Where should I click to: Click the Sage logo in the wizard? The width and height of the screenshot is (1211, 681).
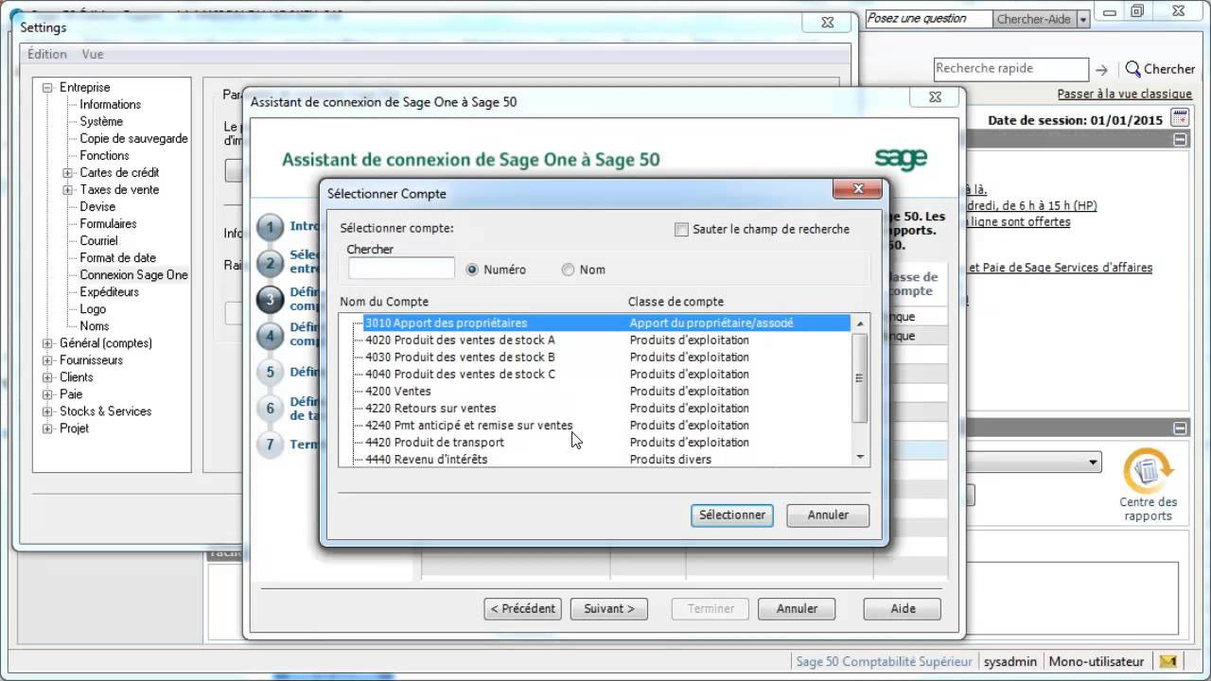click(x=901, y=158)
